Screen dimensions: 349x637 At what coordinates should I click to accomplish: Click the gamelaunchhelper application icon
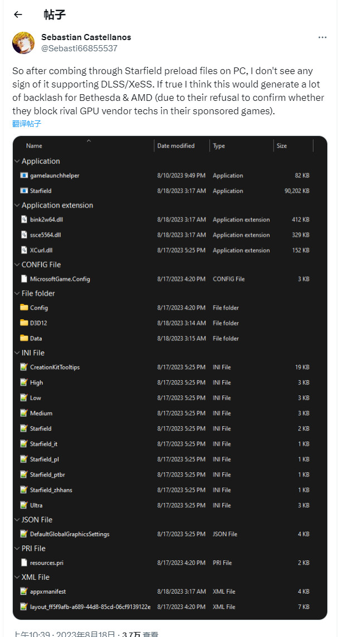(x=24, y=176)
